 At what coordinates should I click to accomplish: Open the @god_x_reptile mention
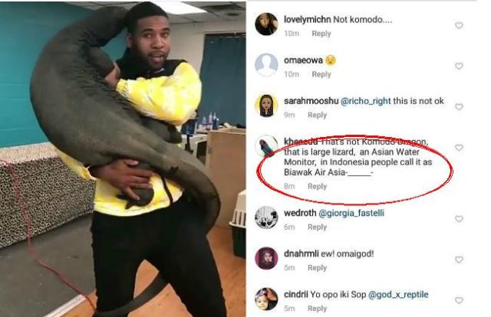[398, 295]
